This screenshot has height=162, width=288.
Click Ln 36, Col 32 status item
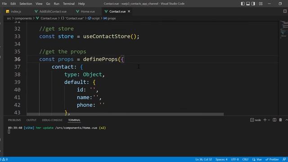tap(203, 159)
